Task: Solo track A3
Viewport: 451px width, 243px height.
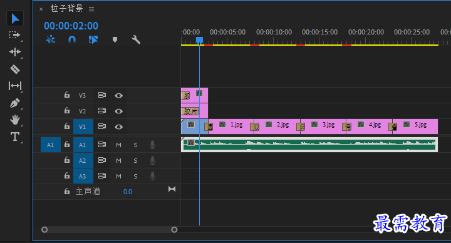Action: [135, 176]
